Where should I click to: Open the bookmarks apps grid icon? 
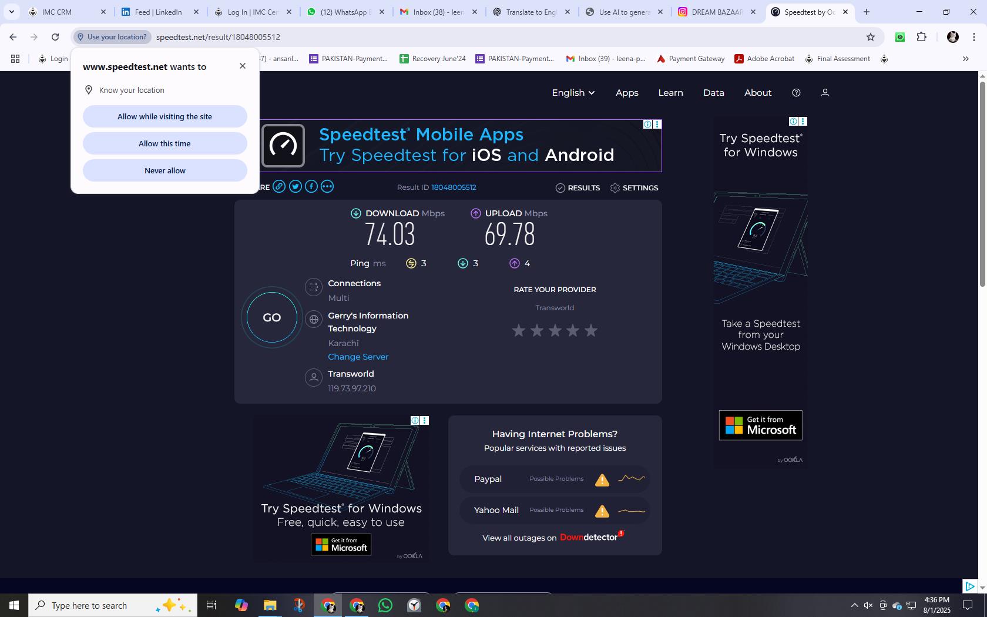click(x=15, y=59)
